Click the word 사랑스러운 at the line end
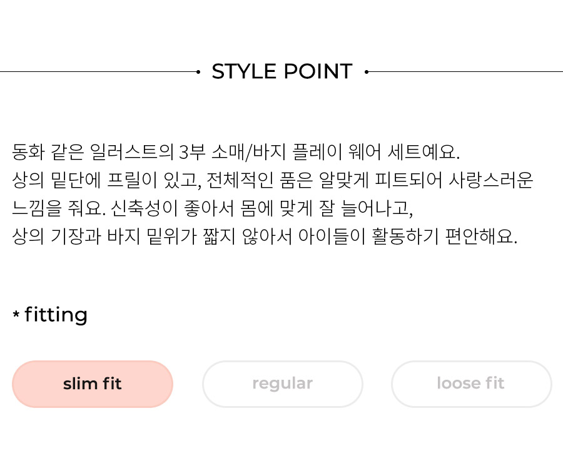This screenshot has height=468, width=563. 491,180
